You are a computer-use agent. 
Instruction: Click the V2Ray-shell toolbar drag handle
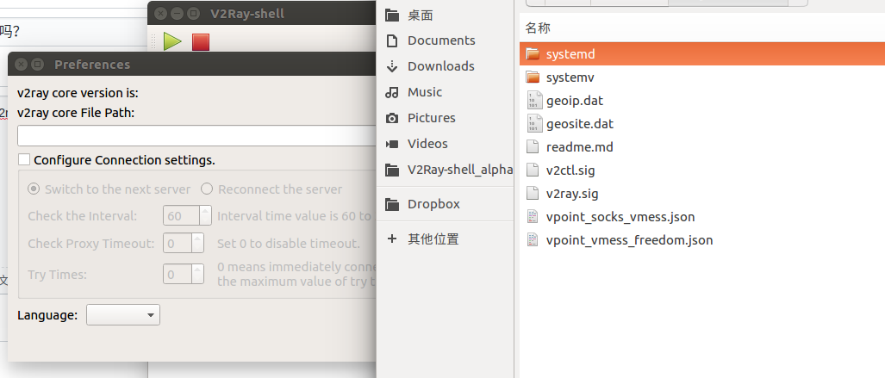pyautogui.click(x=153, y=41)
